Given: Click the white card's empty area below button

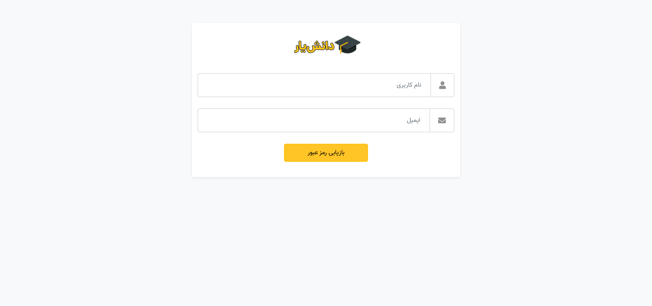Looking at the screenshot, I should (326, 169).
